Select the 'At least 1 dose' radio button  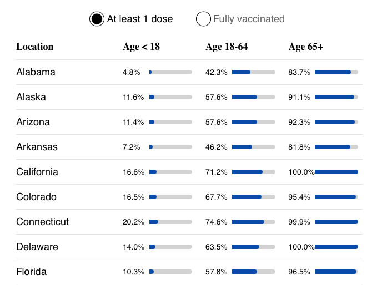point(97,19)
